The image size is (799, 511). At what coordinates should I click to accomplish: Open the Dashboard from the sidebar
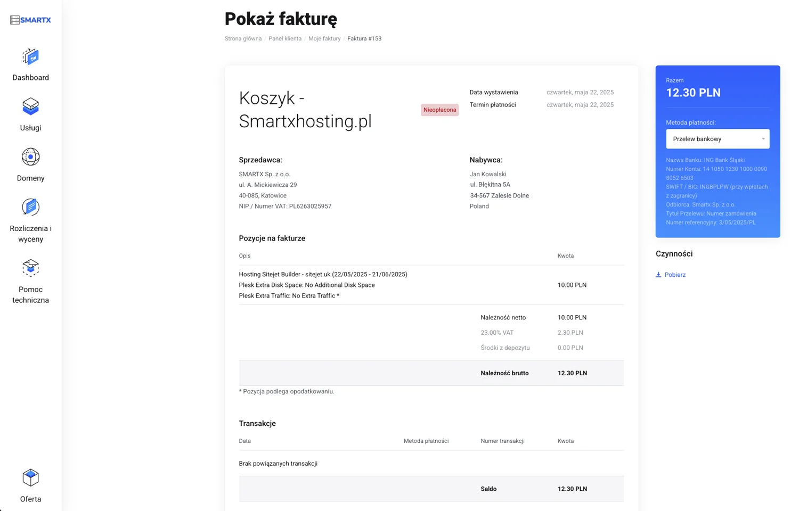(x=30, y=64)
